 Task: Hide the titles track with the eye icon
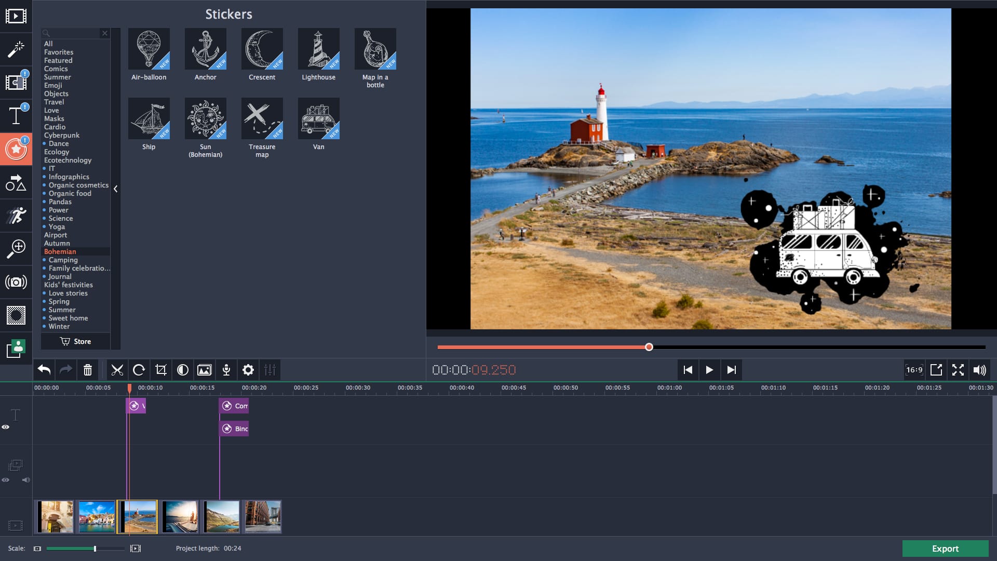6,426
